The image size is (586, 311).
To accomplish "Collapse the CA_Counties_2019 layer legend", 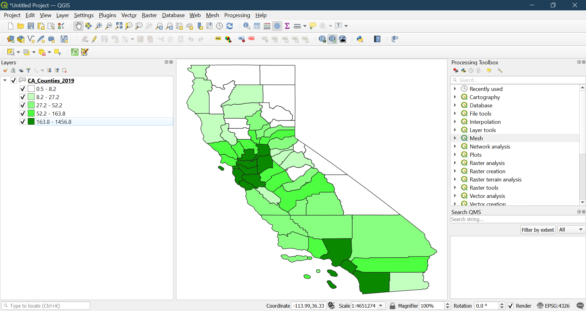I will (x=5, y=80).
